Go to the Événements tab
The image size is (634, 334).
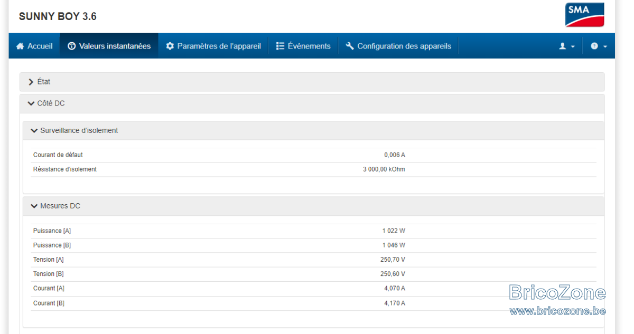303,46
